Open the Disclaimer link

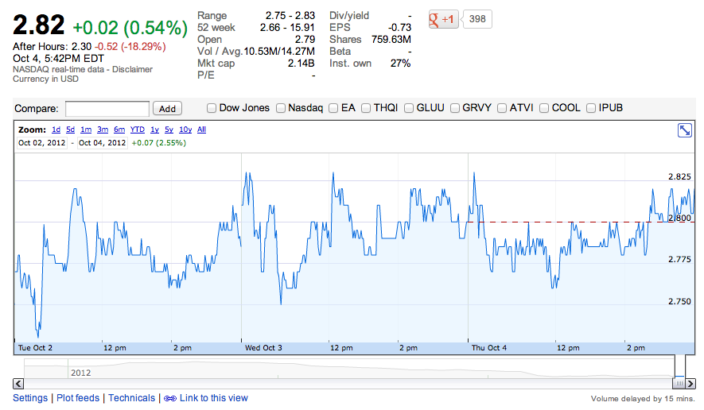coord(133,70)
